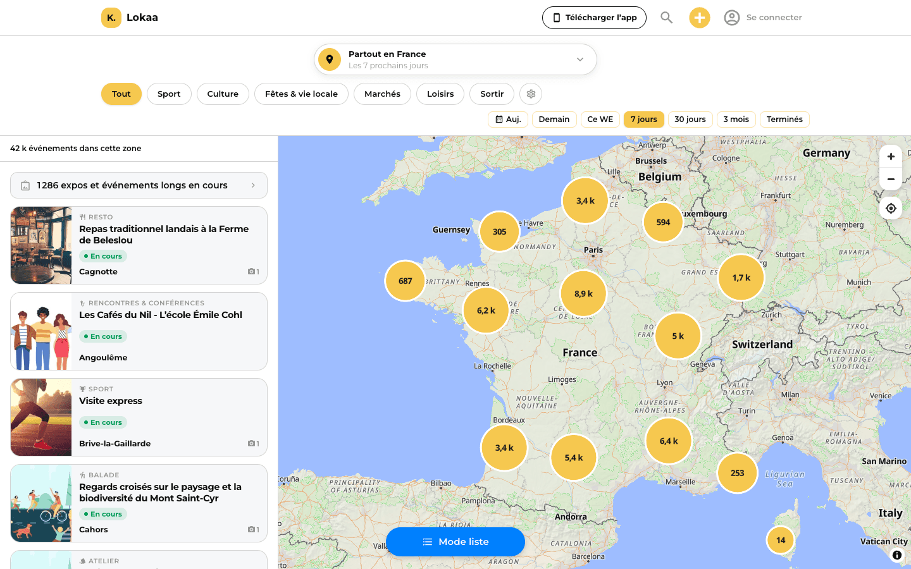
Task: Click the blue Mode liste button
Action: click(455, 542)
